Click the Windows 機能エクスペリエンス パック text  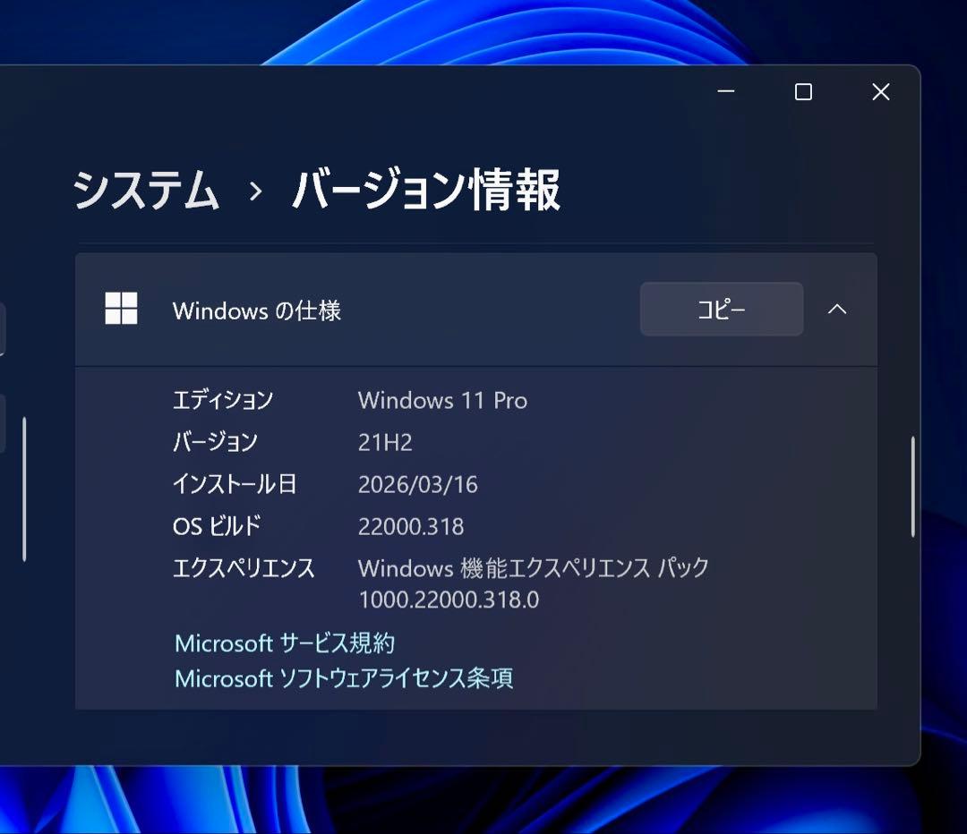(x=534, y=567)
